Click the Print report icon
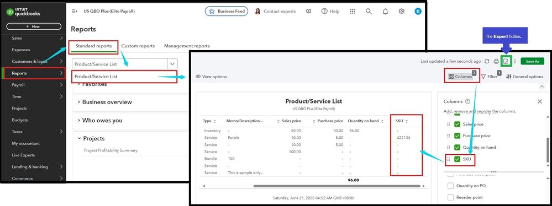 click(496, 61)
